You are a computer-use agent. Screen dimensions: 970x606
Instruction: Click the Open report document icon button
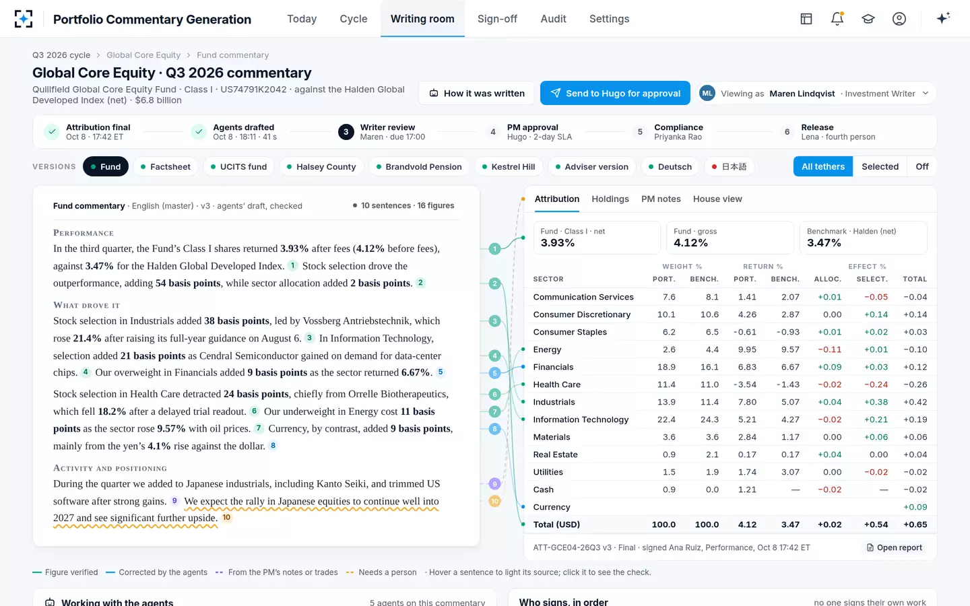click(x=894, y=547)
